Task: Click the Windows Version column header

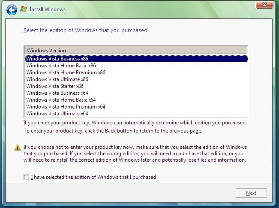Action: [x=136, y=51]
